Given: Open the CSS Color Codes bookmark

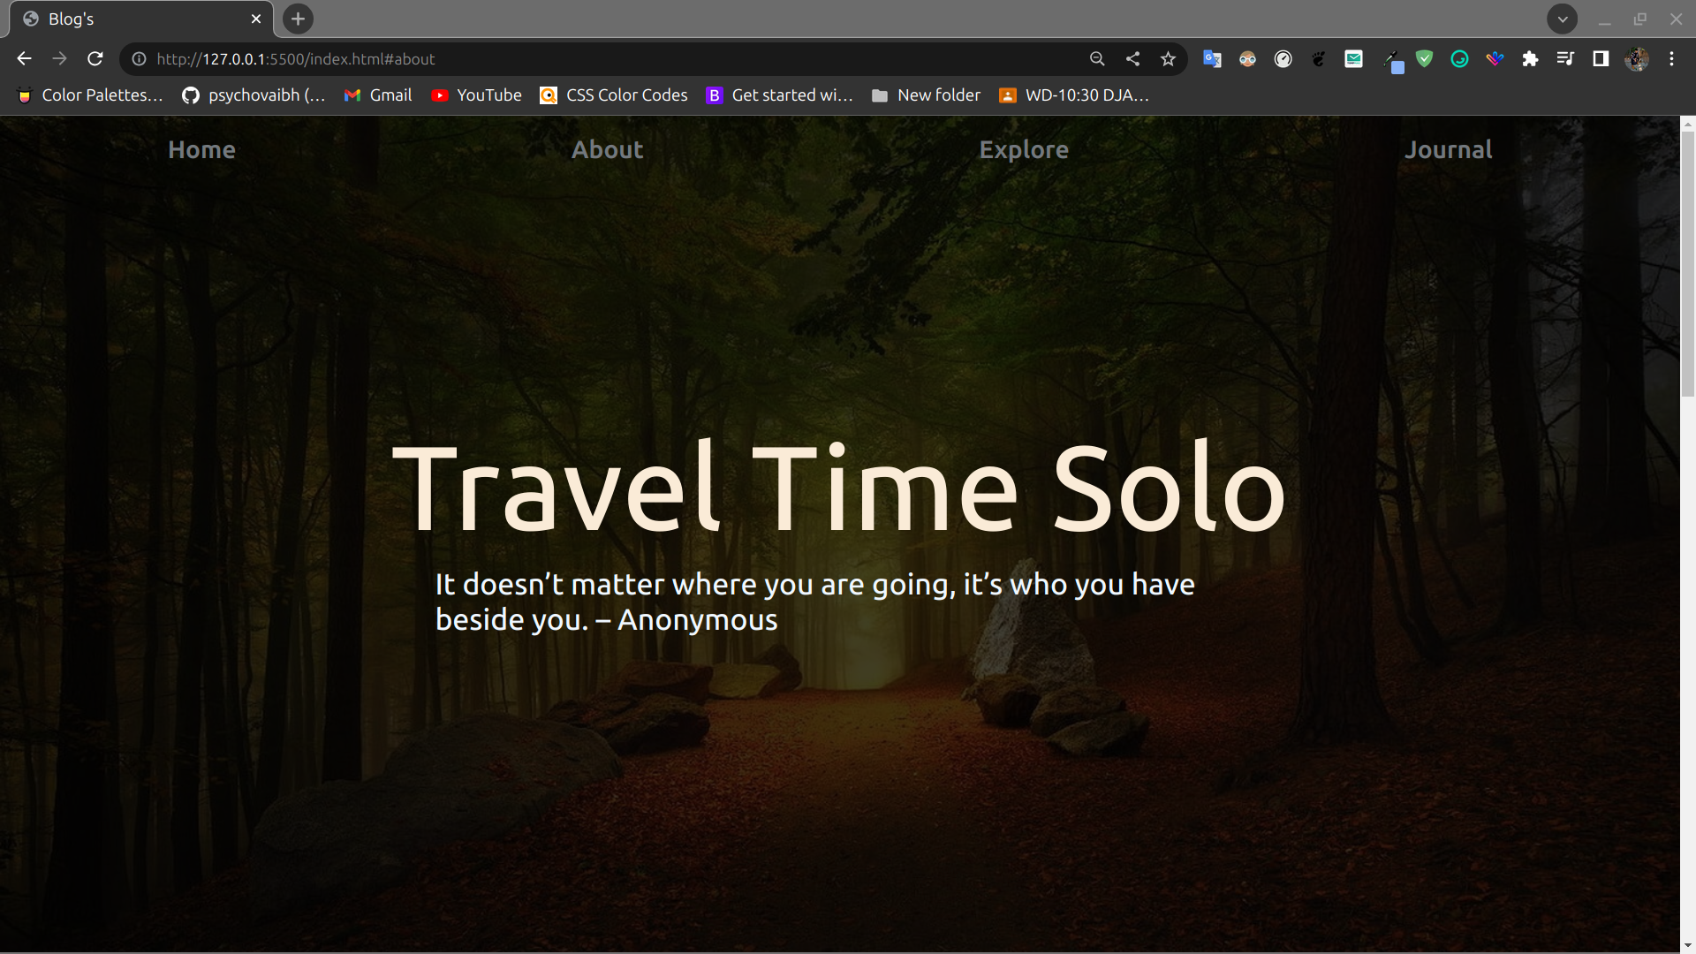Looking at the screenshot, I should [613, 95].
